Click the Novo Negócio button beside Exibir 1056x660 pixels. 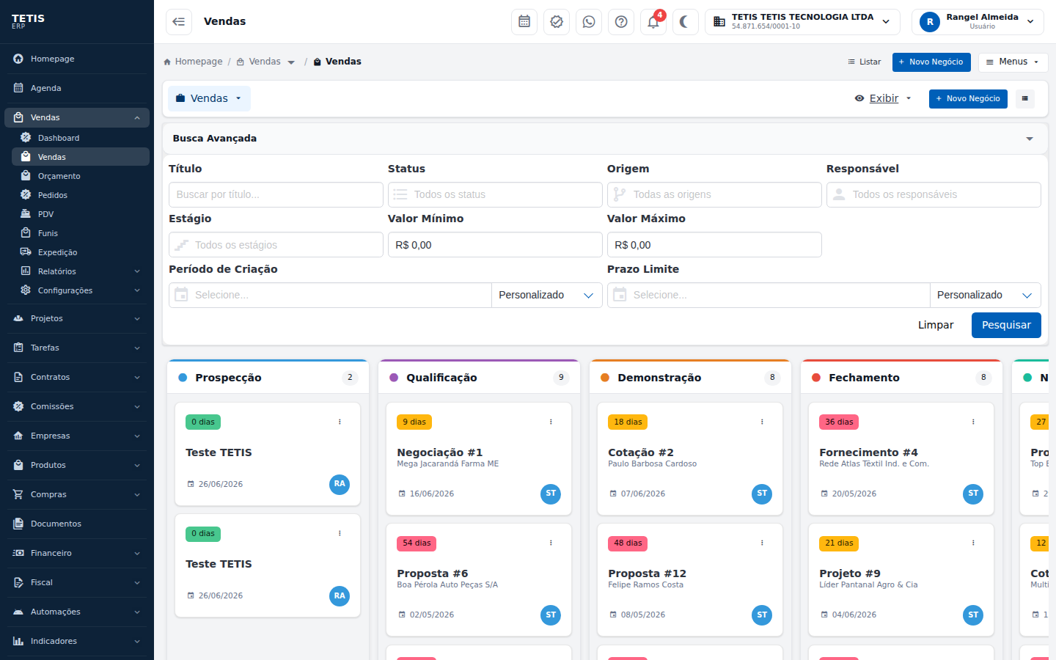tap(968, 99)
